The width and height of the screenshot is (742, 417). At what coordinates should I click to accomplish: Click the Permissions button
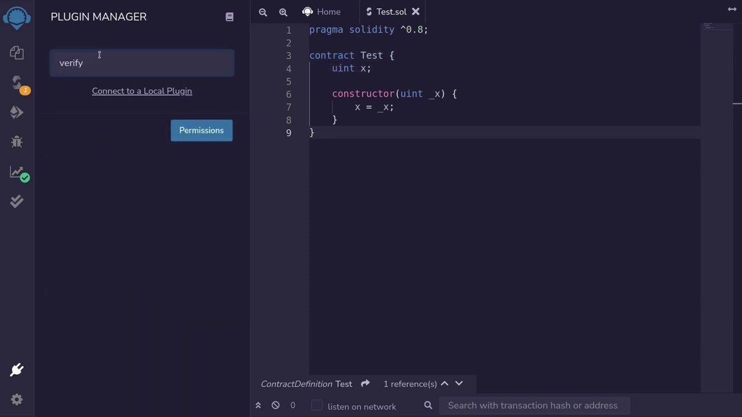click(201, 130)
